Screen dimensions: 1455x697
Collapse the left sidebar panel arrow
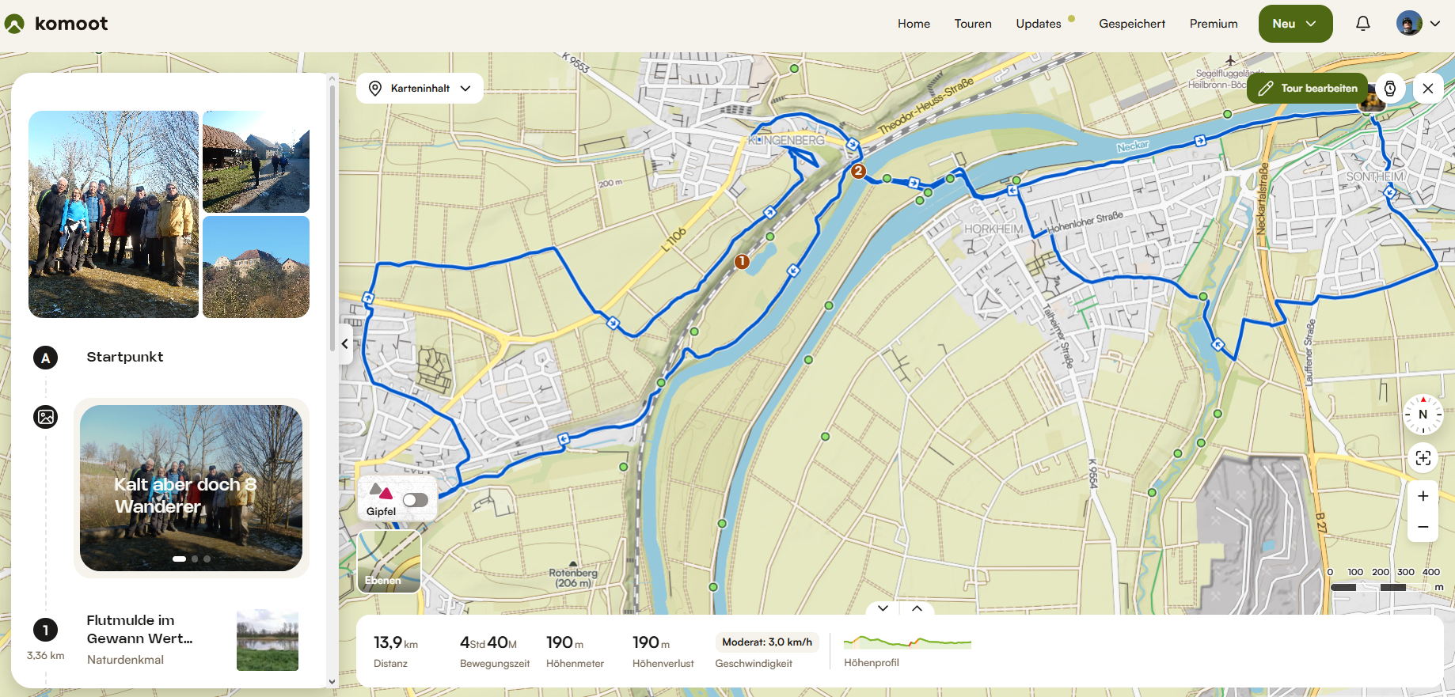pos(345,343)
